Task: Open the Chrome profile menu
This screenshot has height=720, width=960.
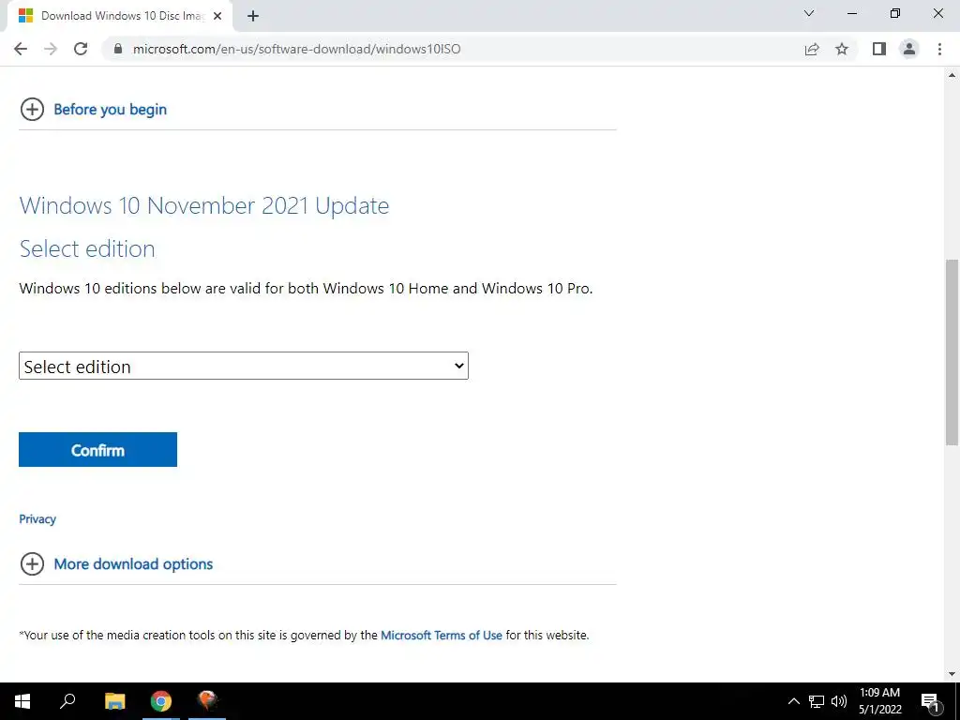Action: click(x=909, y=49)
